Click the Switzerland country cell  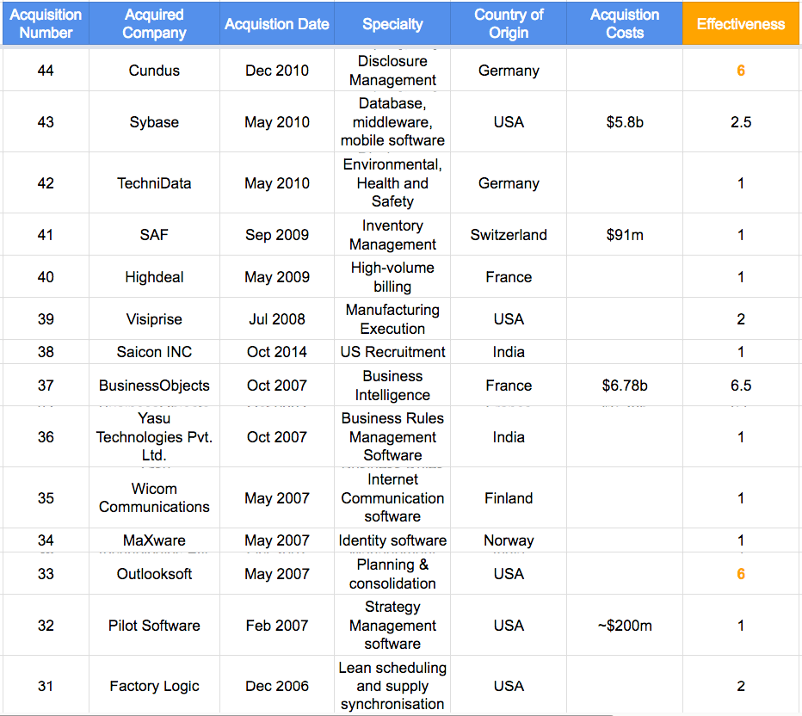pyautogui.click(x=509, y=235)
